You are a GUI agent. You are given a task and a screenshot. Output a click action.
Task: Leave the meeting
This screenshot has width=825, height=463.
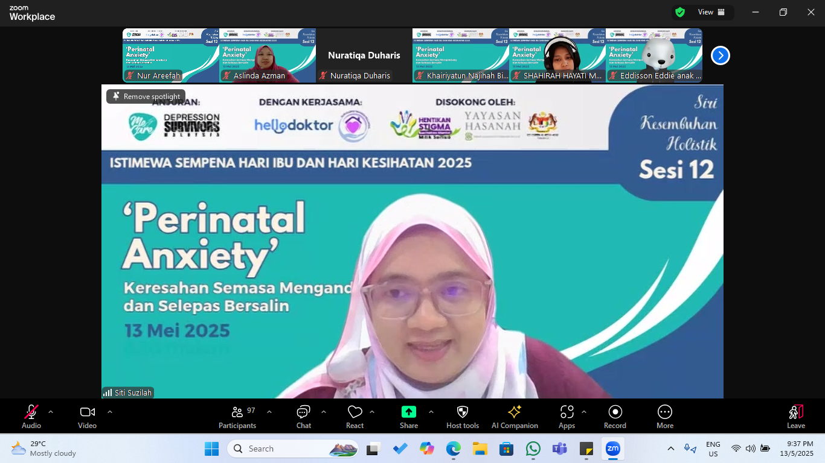coord(796,417)
